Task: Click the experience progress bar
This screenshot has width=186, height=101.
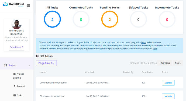Action: [x=16, y=50]
